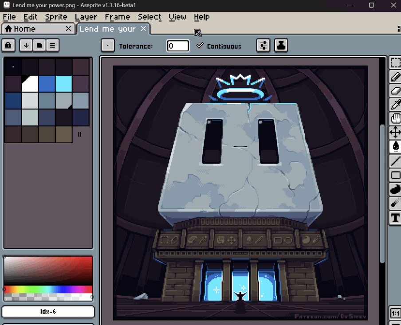The width and height of the screenshot is (401, 325).
Task: Toggle the palette edit lock
Action: point(8,45)
